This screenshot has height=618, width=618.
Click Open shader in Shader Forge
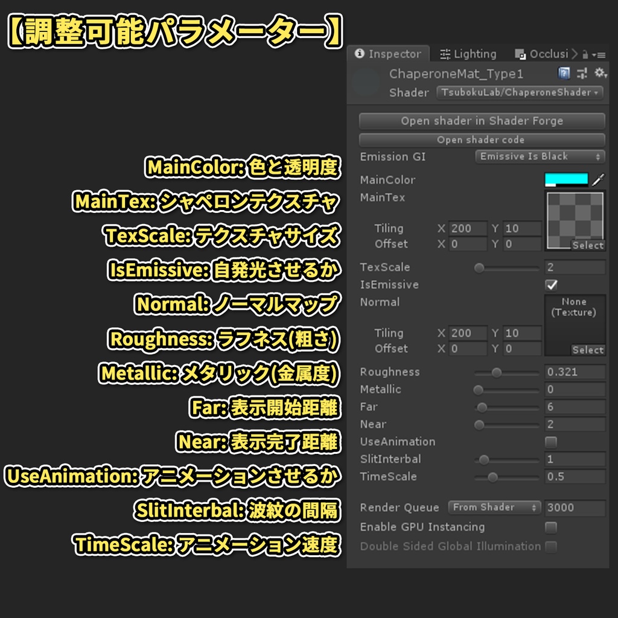tap(482, 121)
